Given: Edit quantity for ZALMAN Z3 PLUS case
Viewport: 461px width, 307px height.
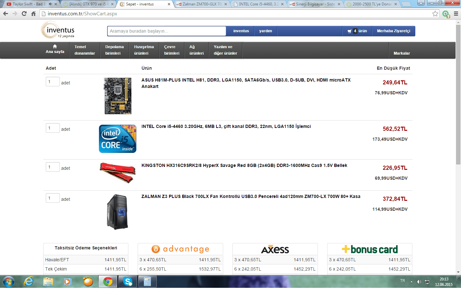Looking at the screenshot, I should (x=53, y=198).
